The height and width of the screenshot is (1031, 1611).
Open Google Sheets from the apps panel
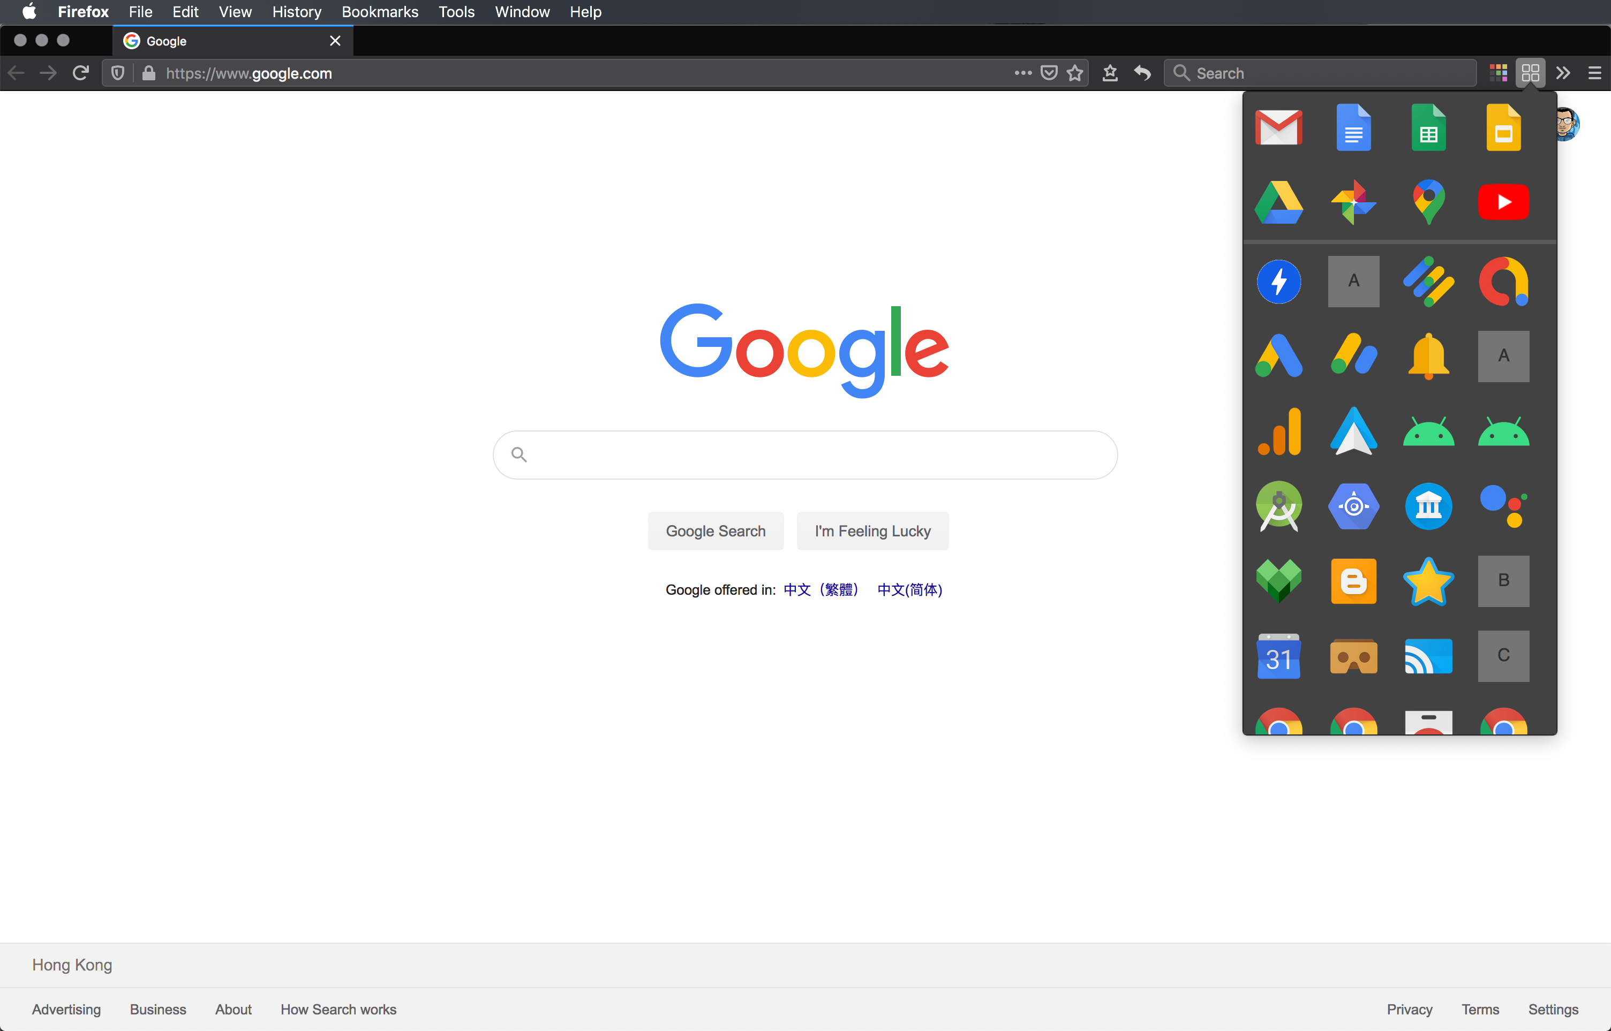point(1428,127)
